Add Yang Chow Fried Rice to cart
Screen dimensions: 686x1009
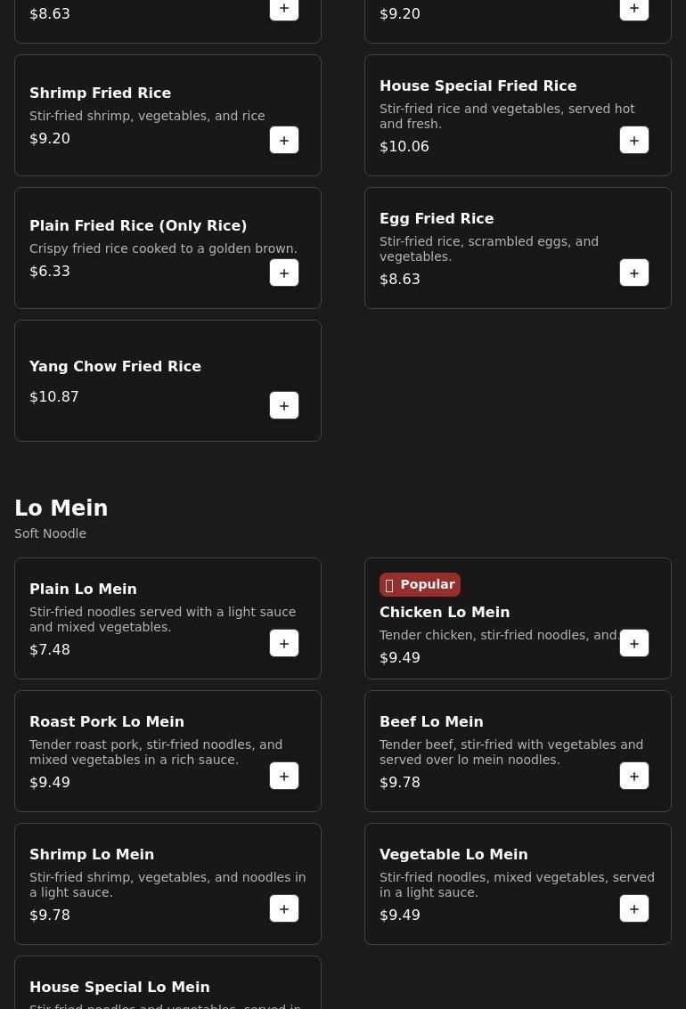click(284, 405)
